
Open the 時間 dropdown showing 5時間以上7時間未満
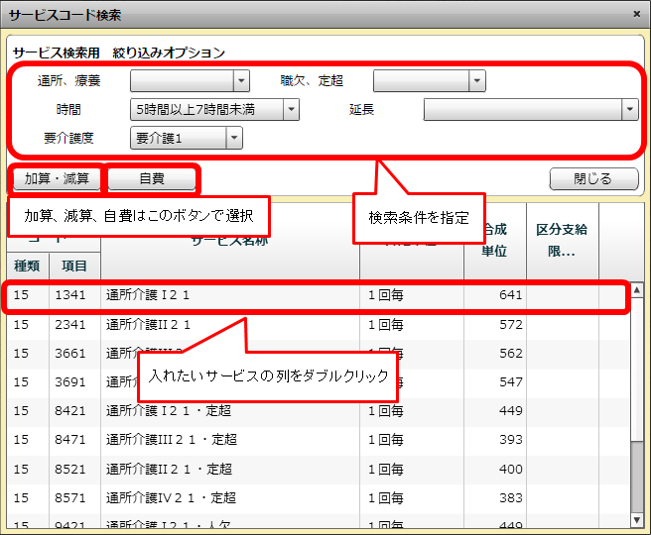291,110
